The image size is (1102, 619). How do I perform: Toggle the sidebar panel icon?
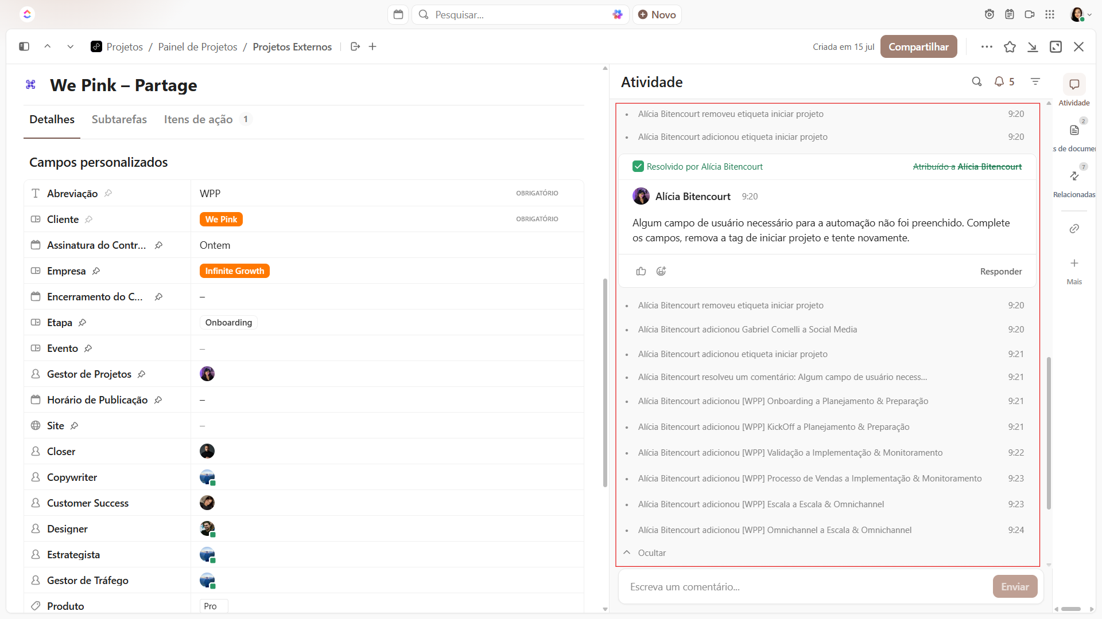24,46
